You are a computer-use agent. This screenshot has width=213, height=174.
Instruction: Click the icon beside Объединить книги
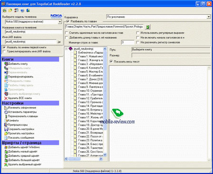pyautogui.click(x=6, y=68)
